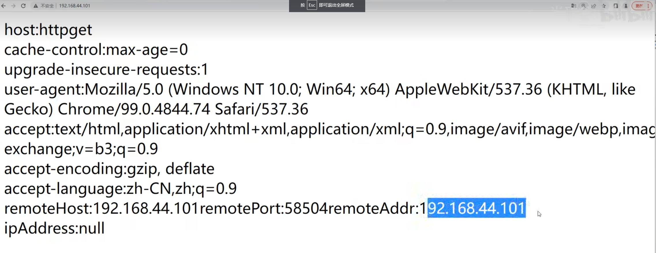Screen dimensions: 656x253
Task: Open the user profile avatar
Action: click(x=626, y=6)
